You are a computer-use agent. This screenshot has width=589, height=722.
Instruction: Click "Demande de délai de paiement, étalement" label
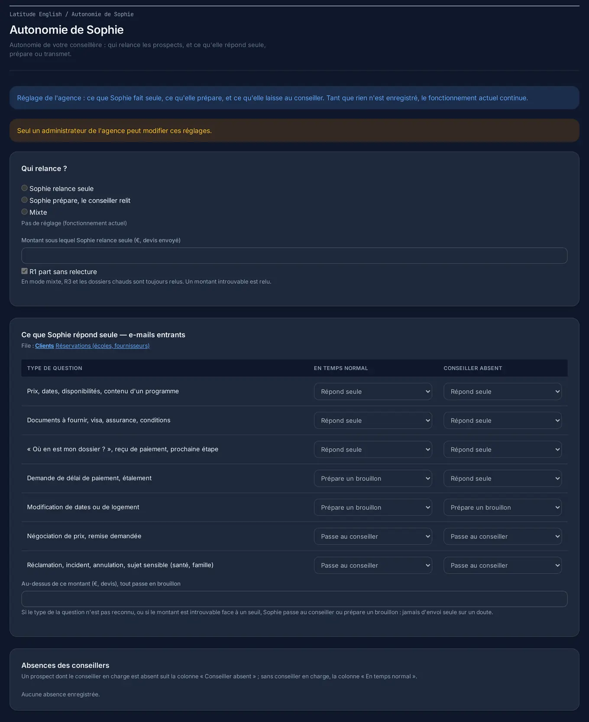tap(89, 478)
